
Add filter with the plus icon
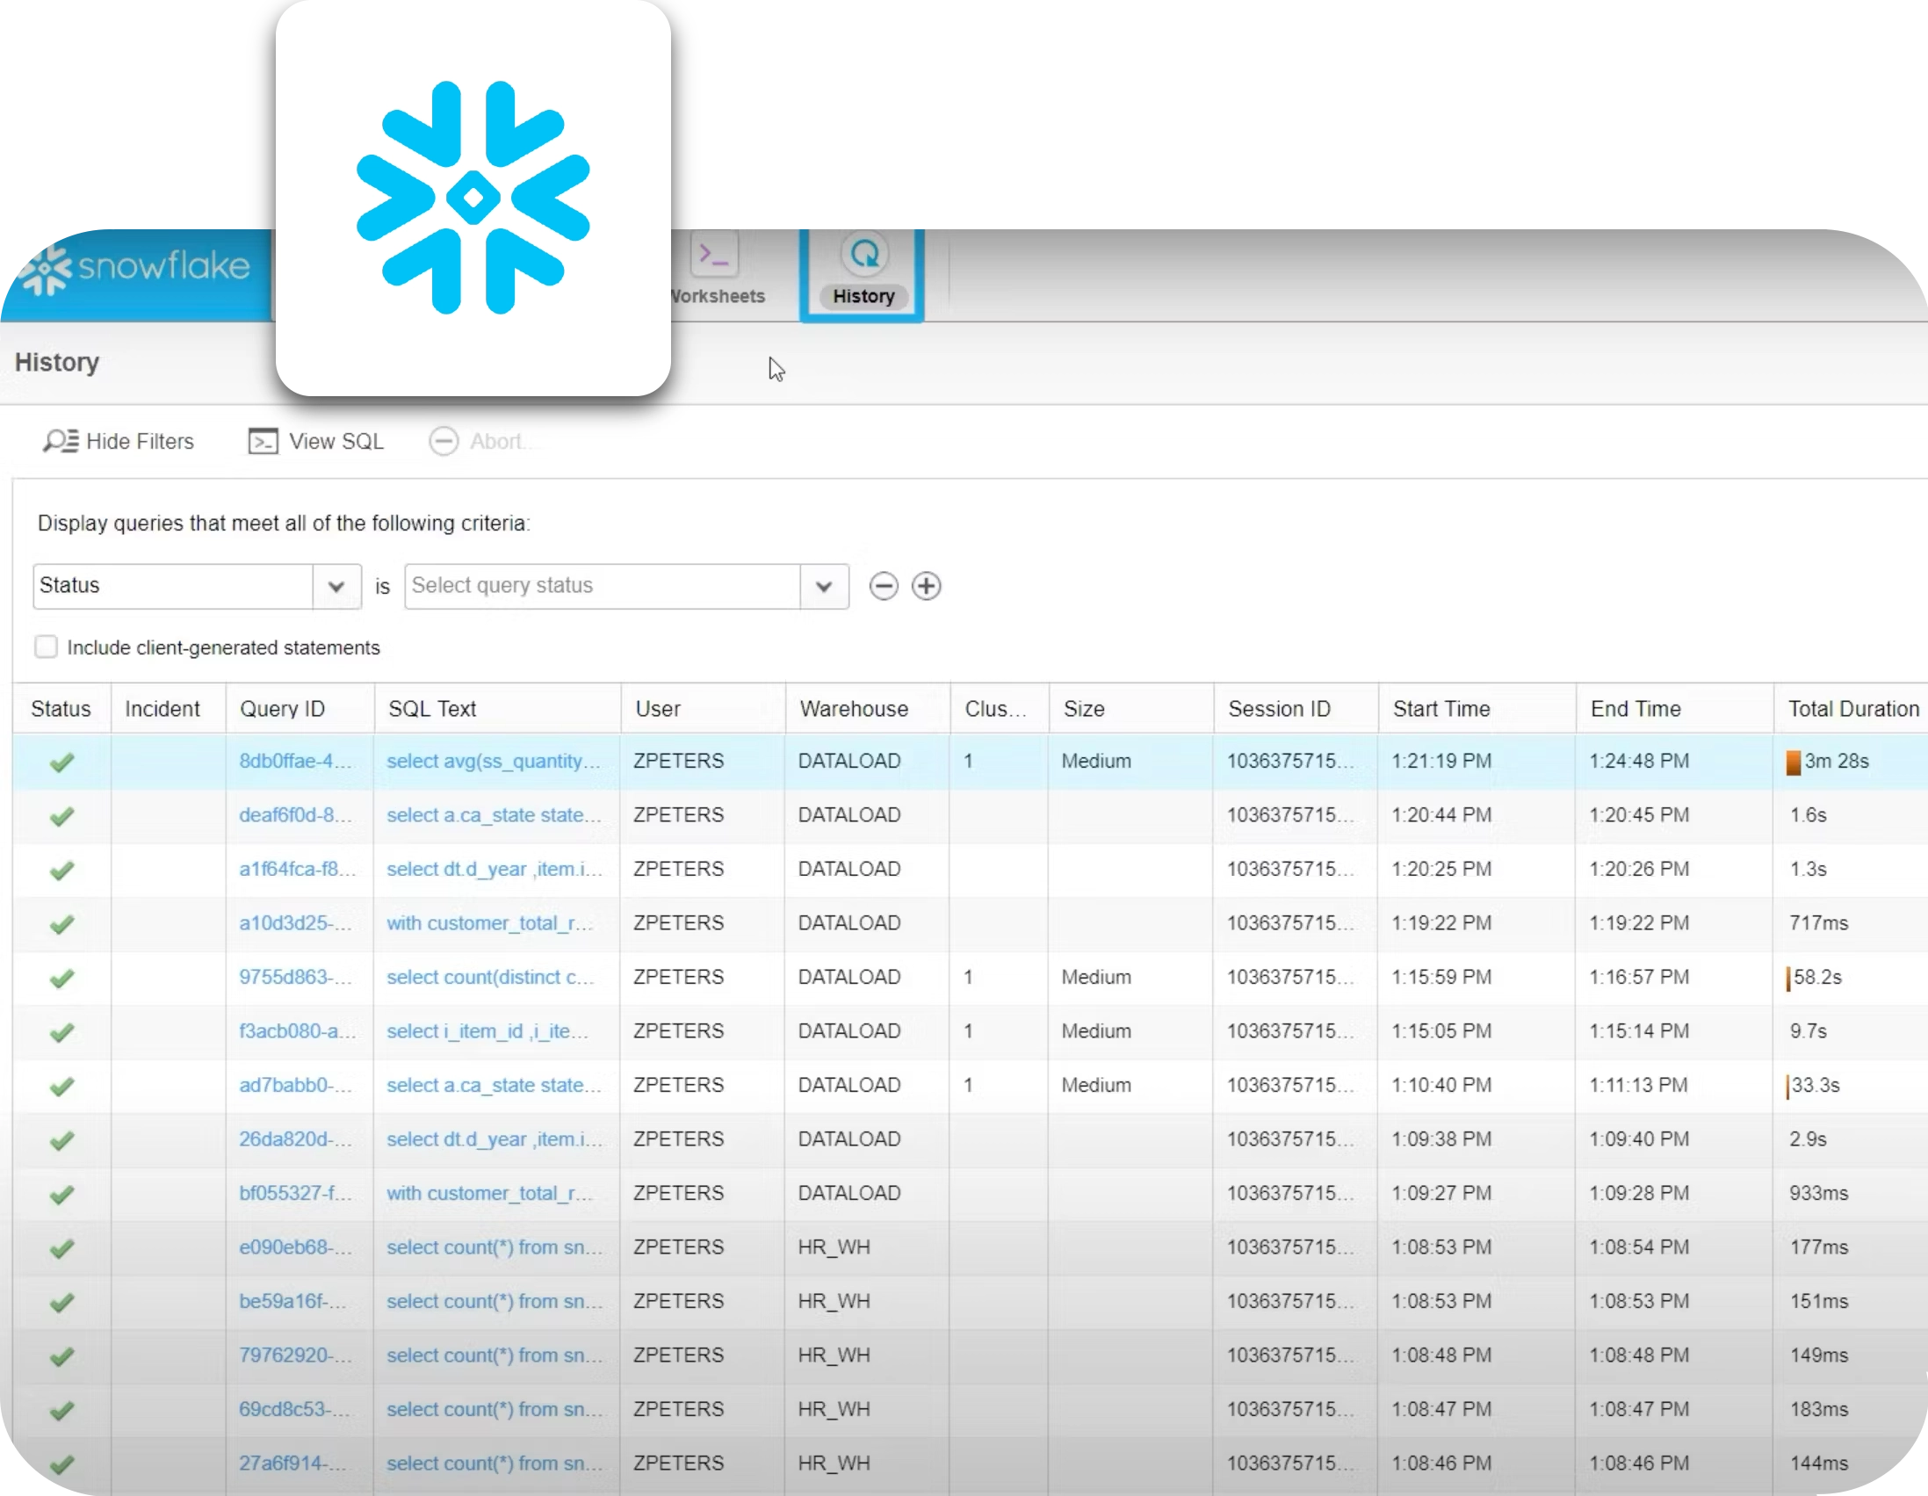pyautogui.click(x=925, y=586)
